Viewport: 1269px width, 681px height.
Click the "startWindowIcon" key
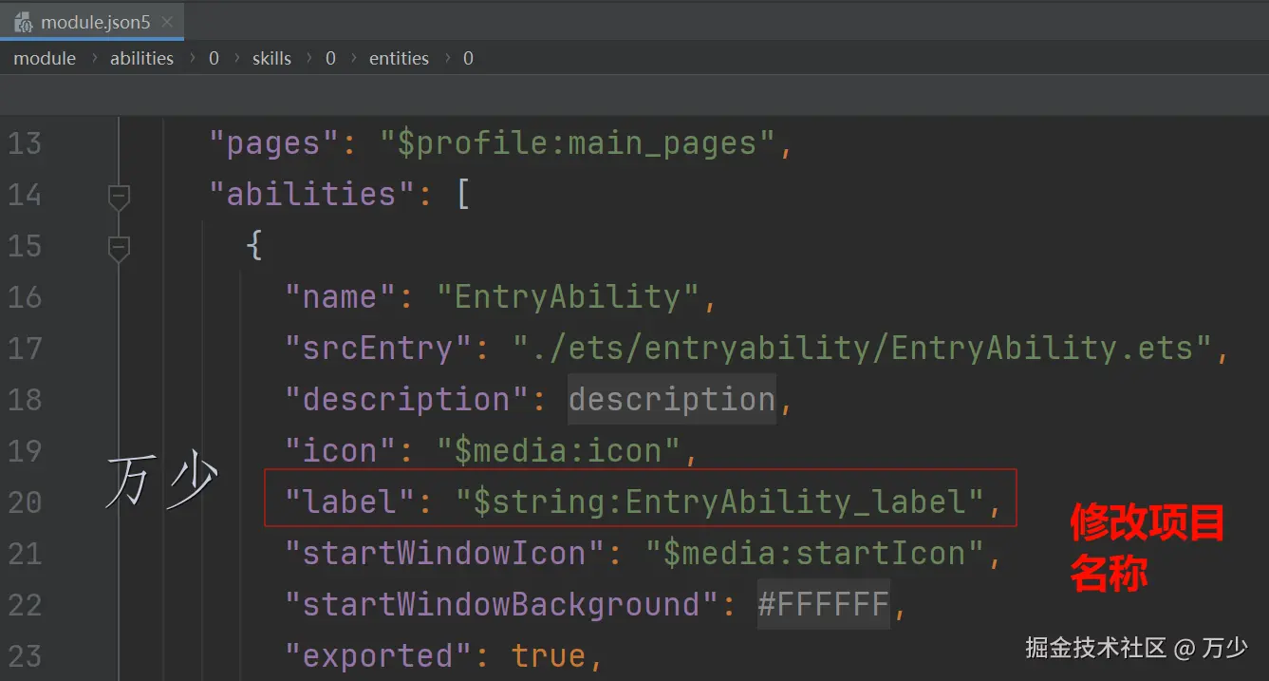click(445, 554)
